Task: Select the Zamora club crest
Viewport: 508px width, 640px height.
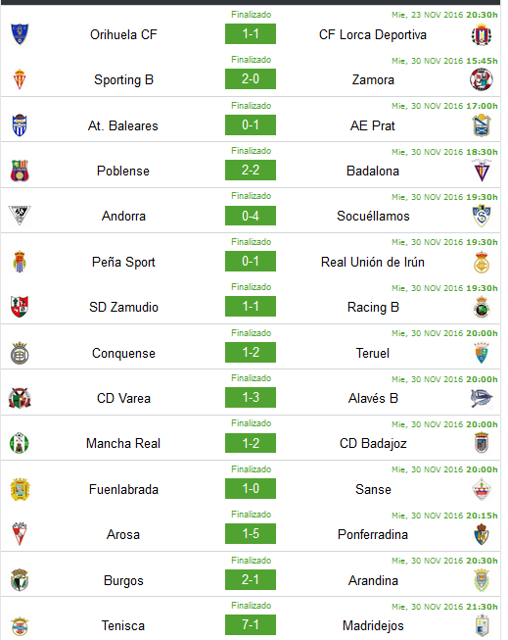Action: click(482, 79)
